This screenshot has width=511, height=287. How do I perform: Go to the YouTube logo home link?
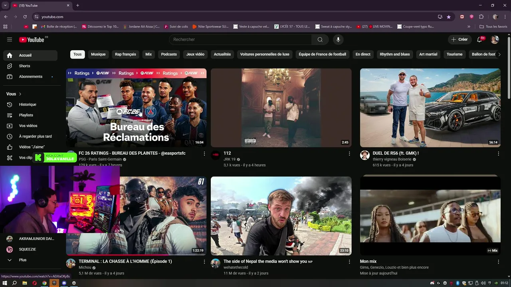click(x=32, y=39)
